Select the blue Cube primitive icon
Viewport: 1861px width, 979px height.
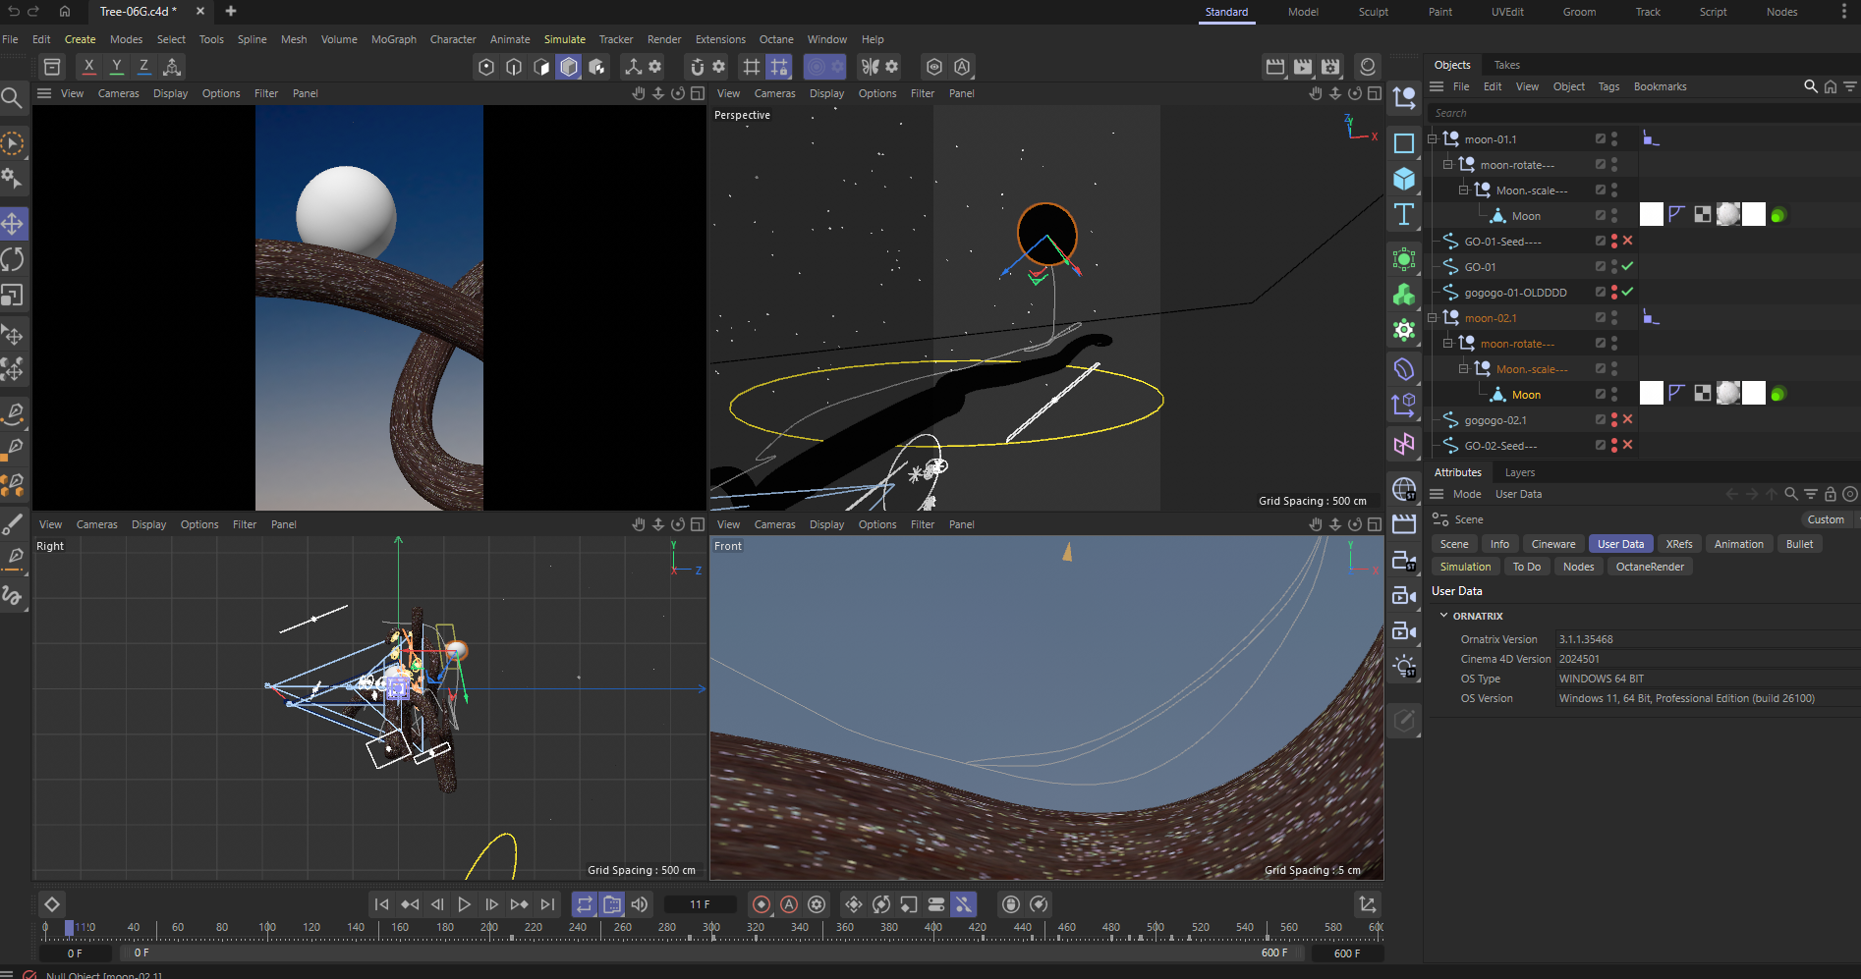[1405, 179]
